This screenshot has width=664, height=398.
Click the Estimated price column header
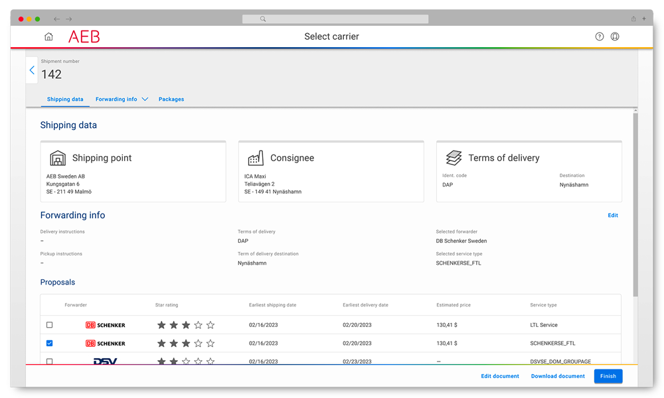coord(453,305)
